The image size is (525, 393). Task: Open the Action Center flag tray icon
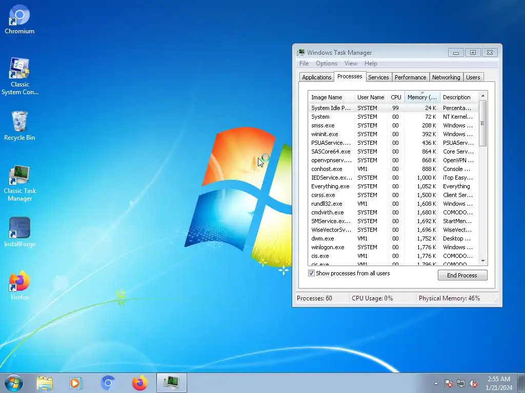tap(448, 384)
